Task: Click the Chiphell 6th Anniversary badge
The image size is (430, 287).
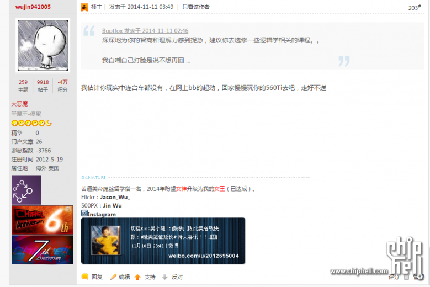Action: [x=43, y=220]
